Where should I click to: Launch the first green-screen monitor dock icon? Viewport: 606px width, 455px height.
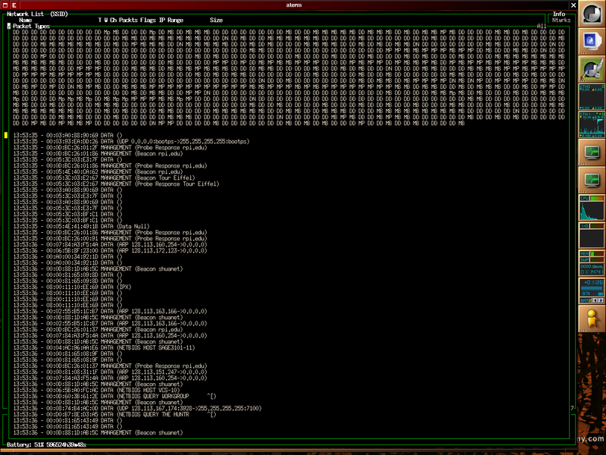[592, 152]
